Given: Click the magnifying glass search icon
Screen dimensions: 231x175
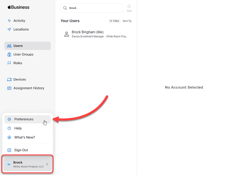Looking at the screenshot, I should point(65,8).
